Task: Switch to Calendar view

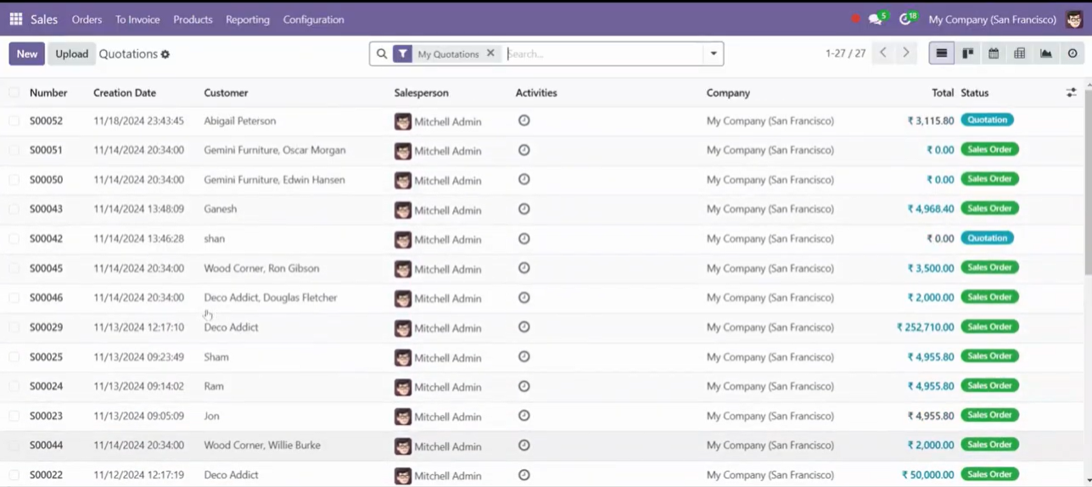Action: click(994, 53)
